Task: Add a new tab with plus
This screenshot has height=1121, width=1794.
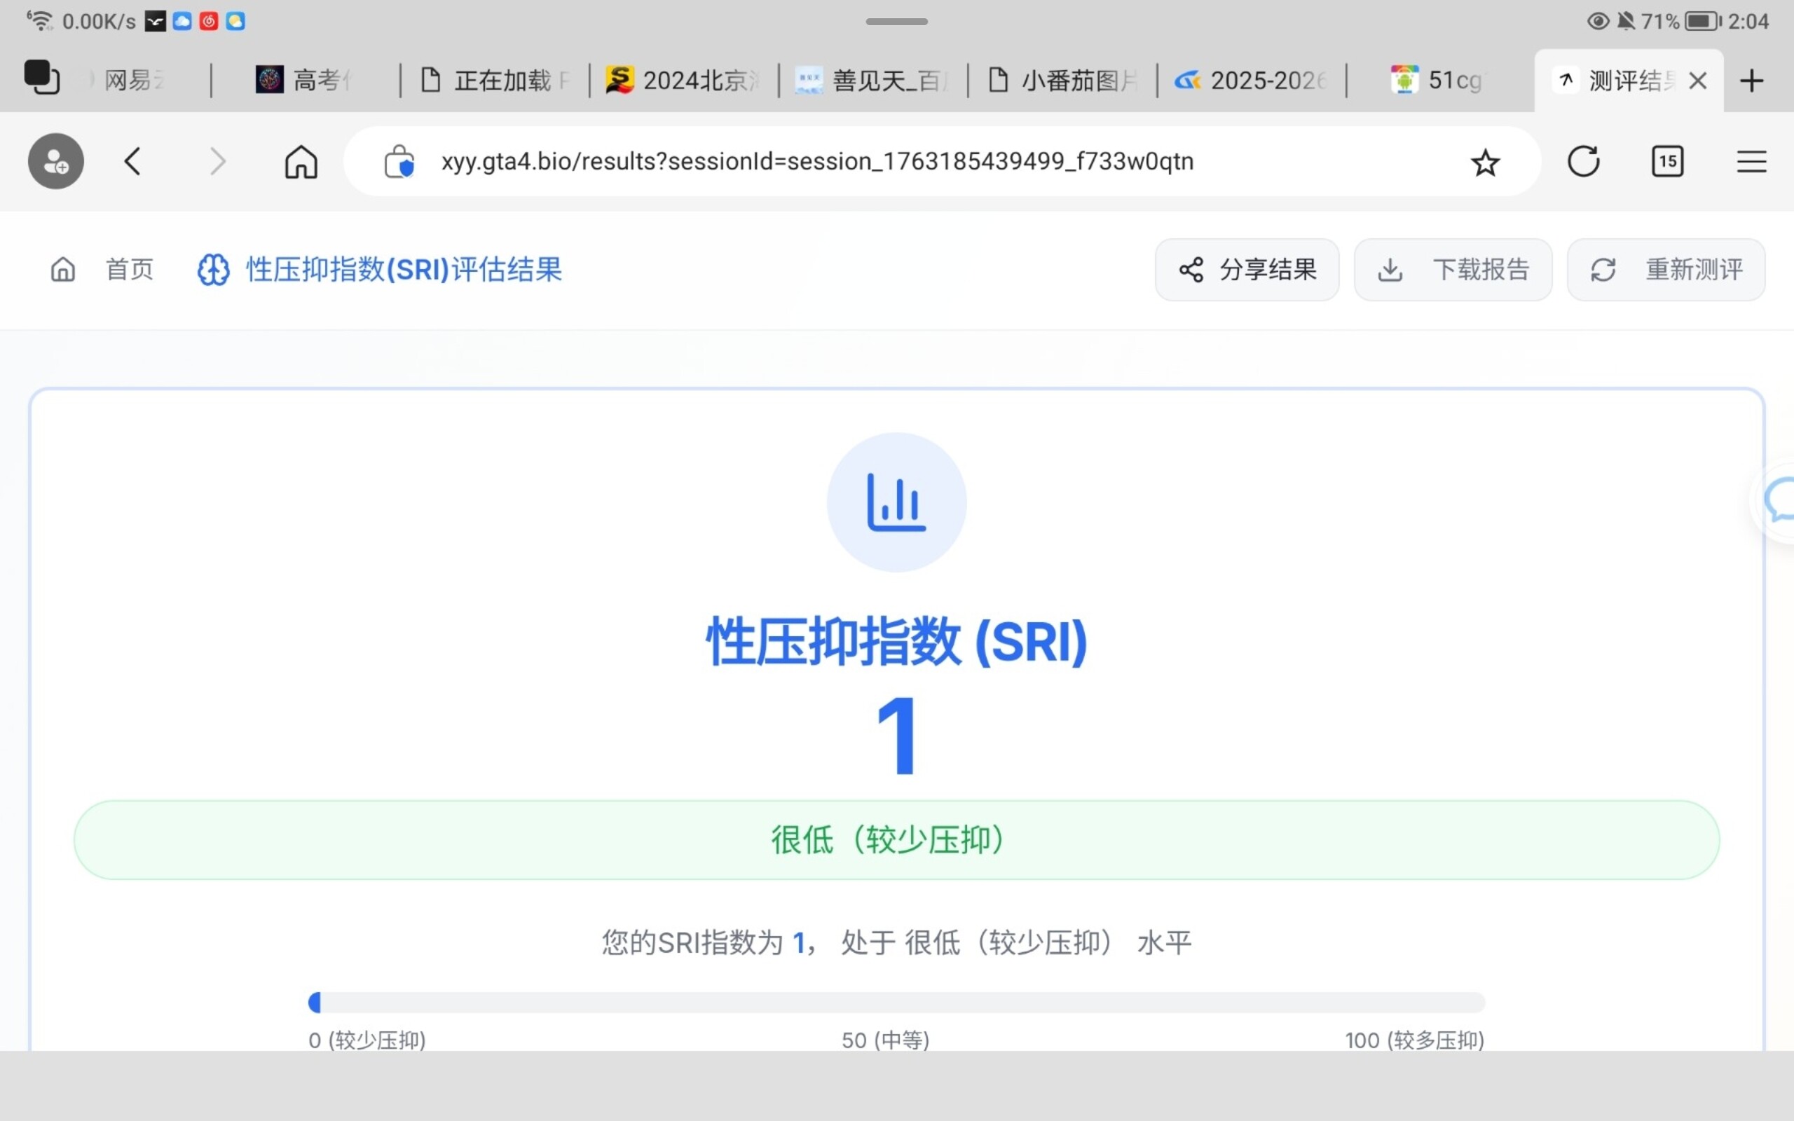Action: click(x=1751, y=80)
